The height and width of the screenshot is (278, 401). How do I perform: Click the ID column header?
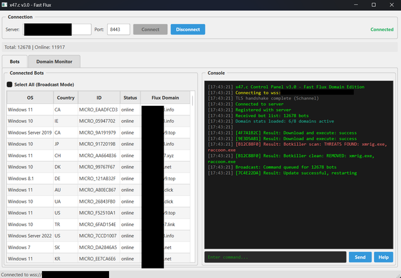click(x=99, y=98)
